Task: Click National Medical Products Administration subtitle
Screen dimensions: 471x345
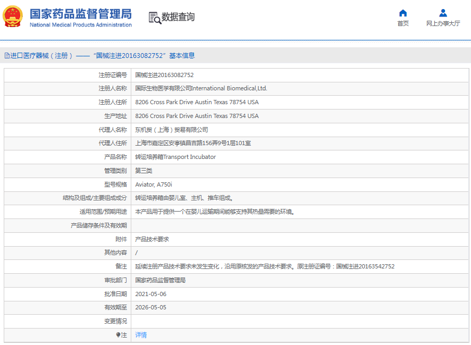Action: (x=80, y=25)
